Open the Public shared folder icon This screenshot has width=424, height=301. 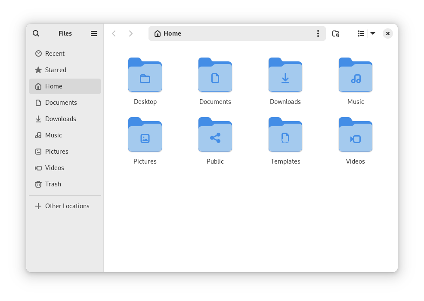(215, 135)
